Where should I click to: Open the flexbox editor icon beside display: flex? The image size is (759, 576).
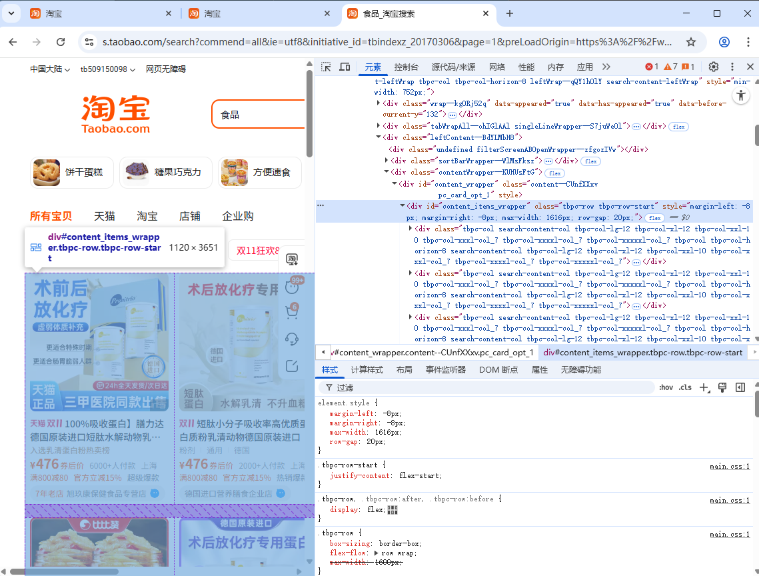[392, 509]
